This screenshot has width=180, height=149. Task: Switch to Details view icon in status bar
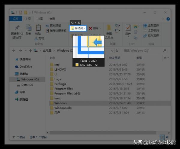point(162,137)
